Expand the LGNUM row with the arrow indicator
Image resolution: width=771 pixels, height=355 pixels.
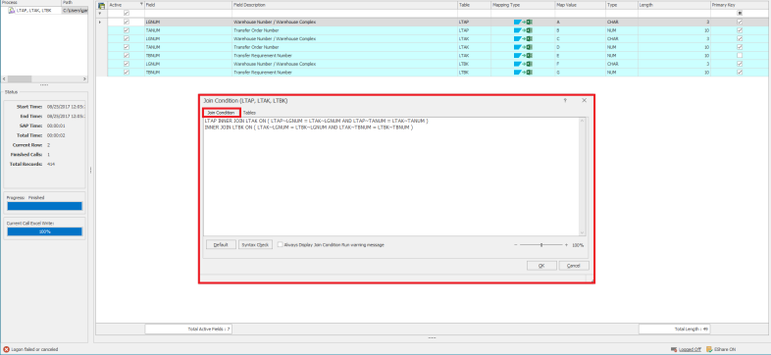click(x=100, y=23)
